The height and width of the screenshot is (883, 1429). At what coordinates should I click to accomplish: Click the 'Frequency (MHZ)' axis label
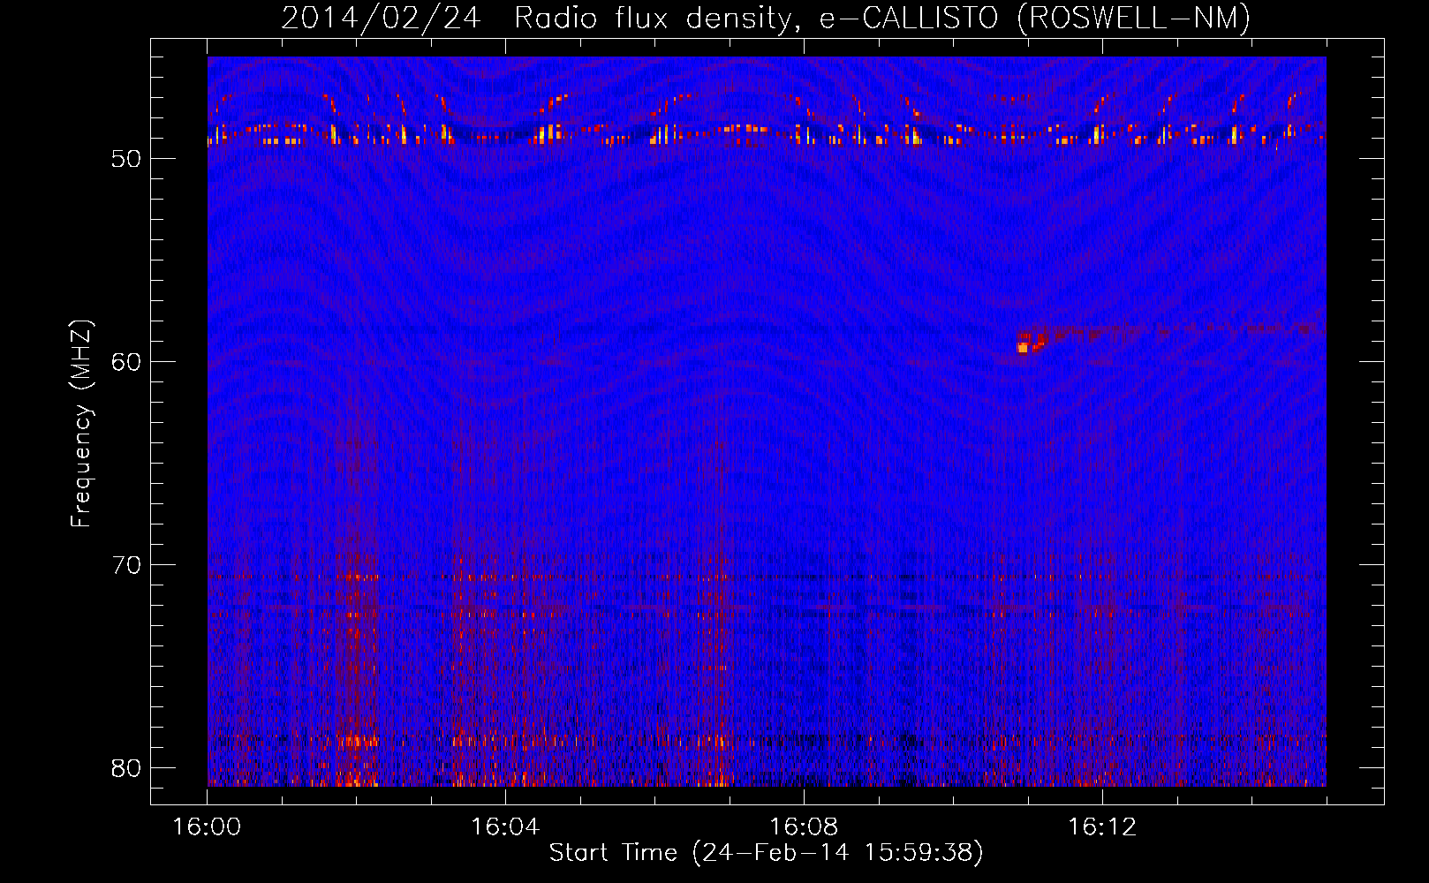(81, 424)
